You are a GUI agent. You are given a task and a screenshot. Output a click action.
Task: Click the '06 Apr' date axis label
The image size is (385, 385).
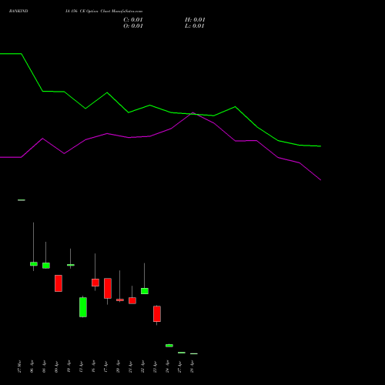32,367
